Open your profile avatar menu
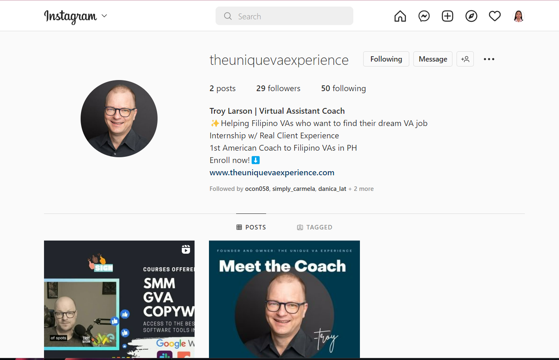The width and height of the screenshot is (559, 360). pyautogui.click(x=518, y=16)
